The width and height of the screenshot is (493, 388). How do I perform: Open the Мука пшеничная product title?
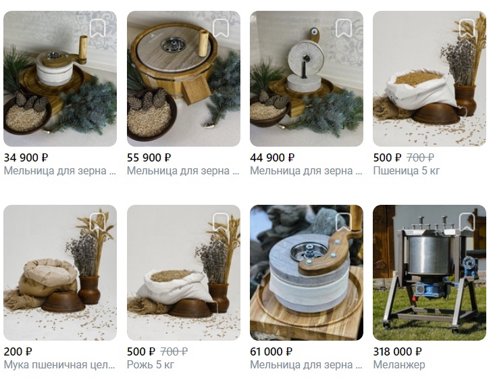click(x=59, y=365)
